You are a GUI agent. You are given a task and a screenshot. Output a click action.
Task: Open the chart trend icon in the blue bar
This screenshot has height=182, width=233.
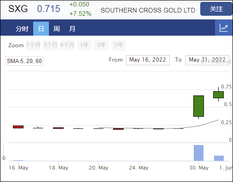[x=224, y=28]
